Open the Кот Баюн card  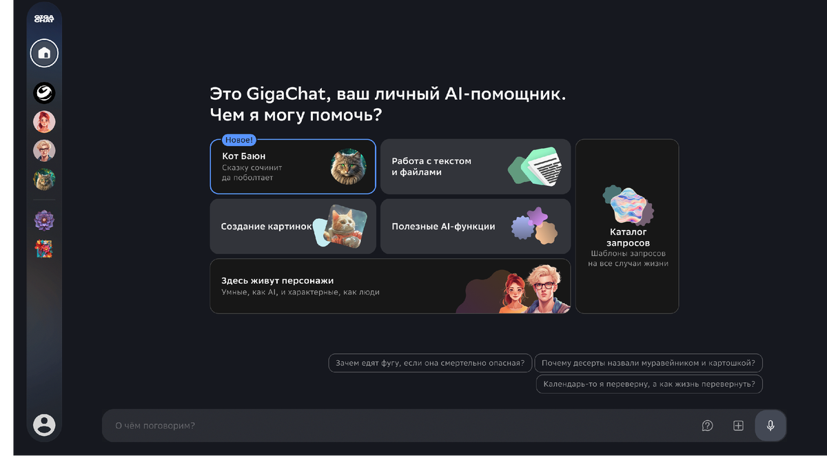(x=293, y=167)
